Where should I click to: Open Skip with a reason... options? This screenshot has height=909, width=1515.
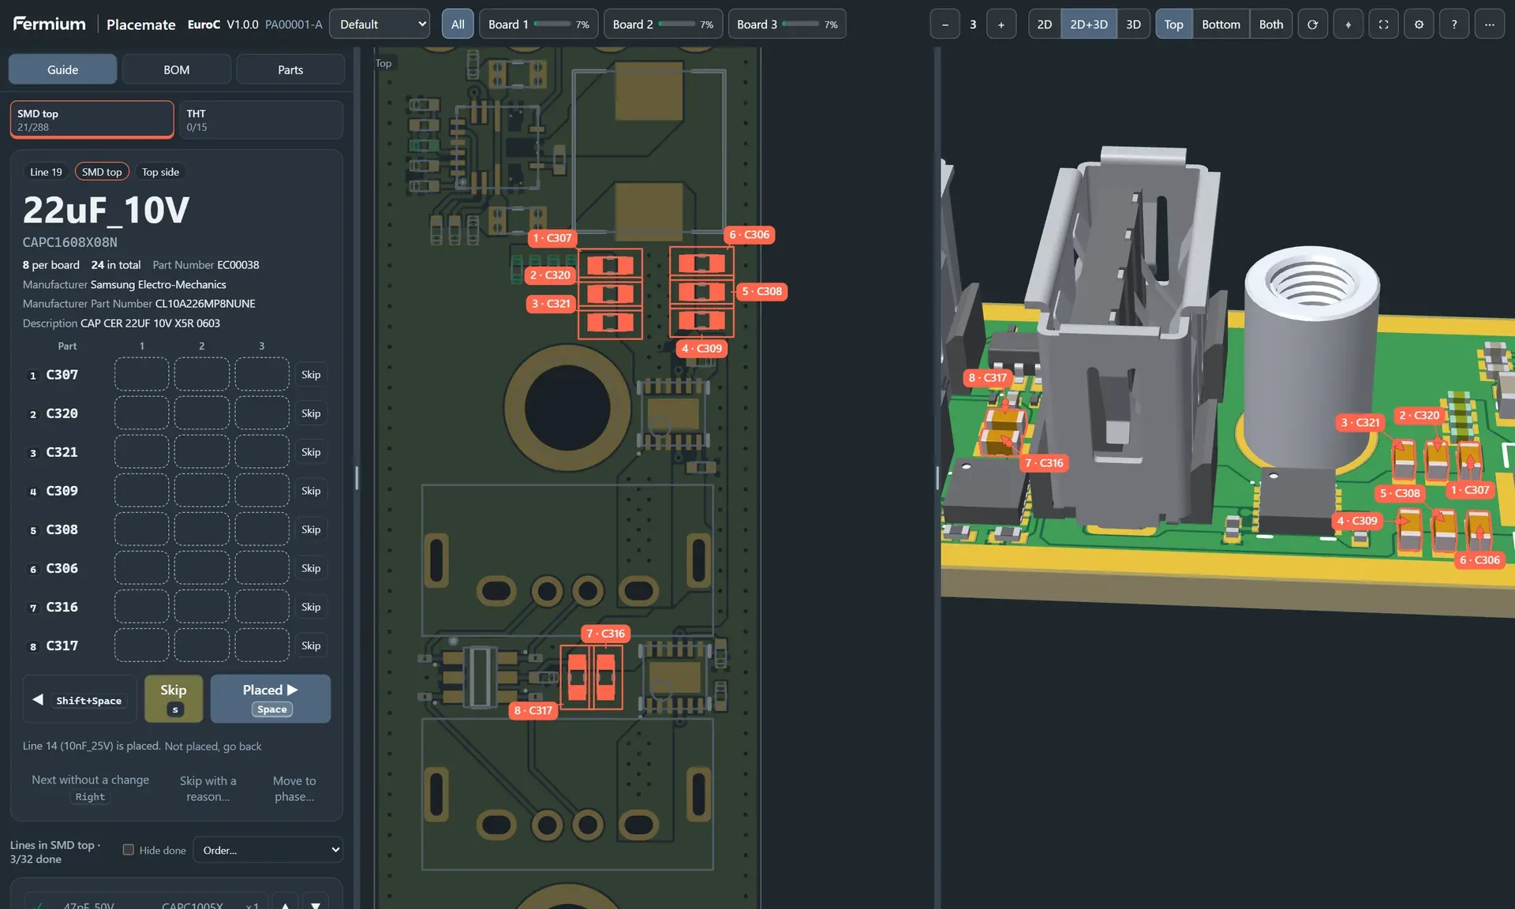click(x=208, y=788)
